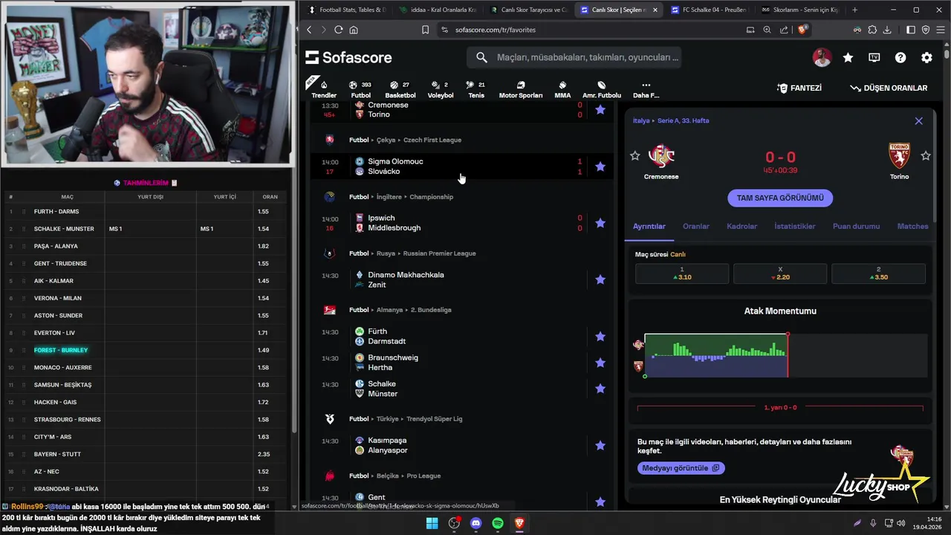The width and height of the screenshot is (951, 535).
Task: Switch to the Matches tab
Action: click(x=912, y=226)
